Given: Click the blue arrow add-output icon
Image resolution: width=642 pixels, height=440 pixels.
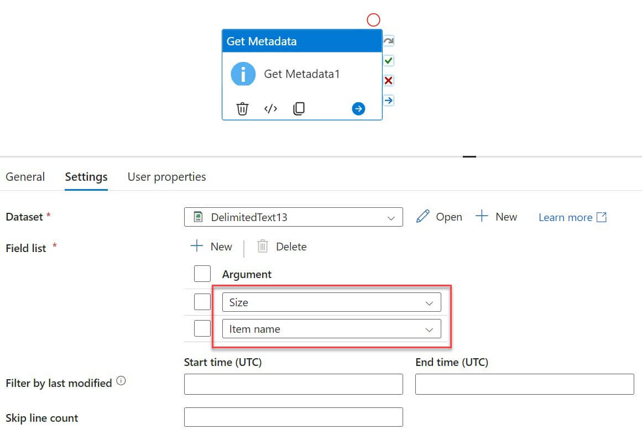Looking at the screenshot, I should [358, 109].
